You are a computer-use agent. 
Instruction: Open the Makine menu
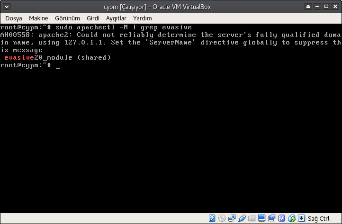tap(38, 18)
